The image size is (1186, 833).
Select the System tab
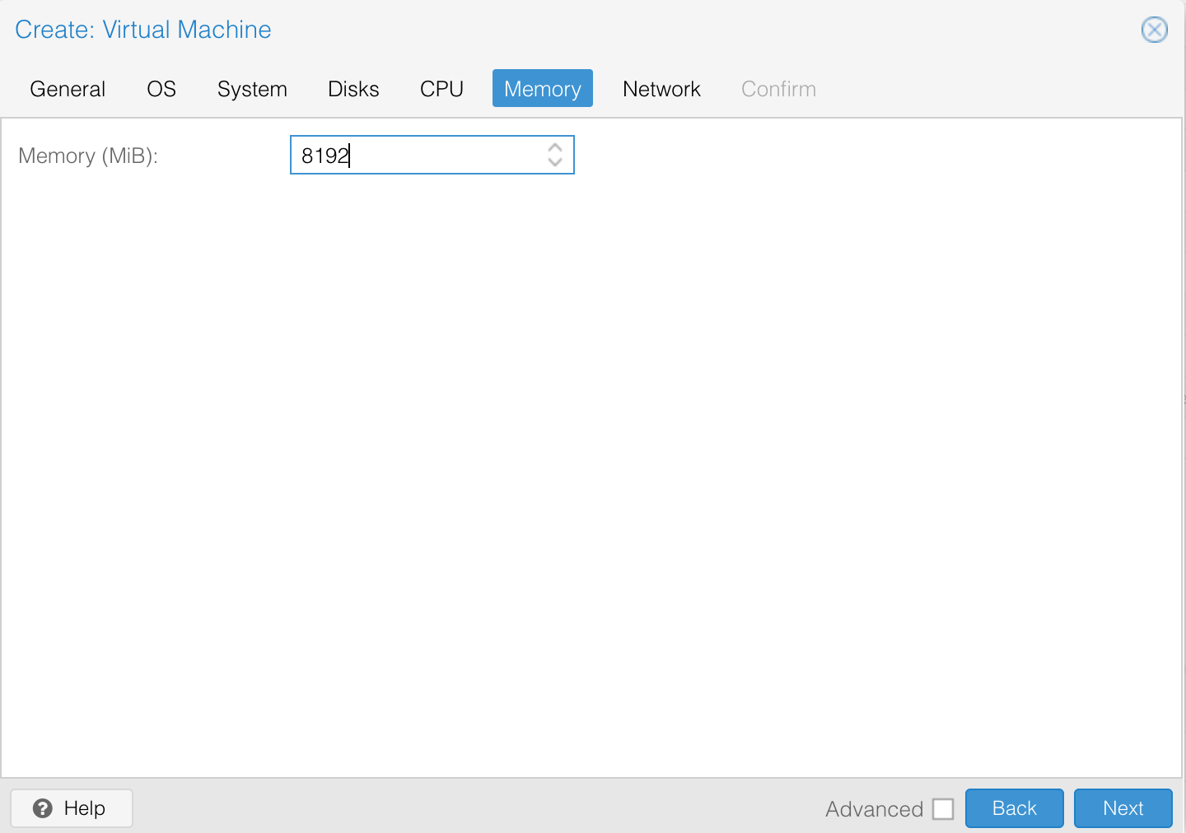pos(252,88)
